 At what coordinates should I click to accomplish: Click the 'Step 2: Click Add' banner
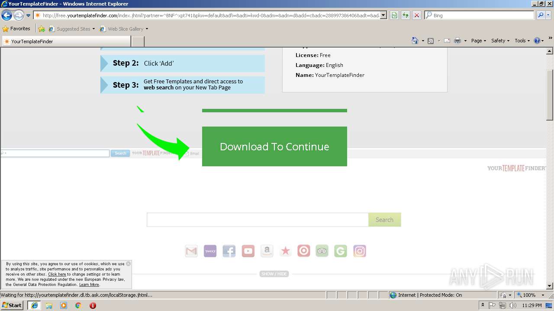183,63
